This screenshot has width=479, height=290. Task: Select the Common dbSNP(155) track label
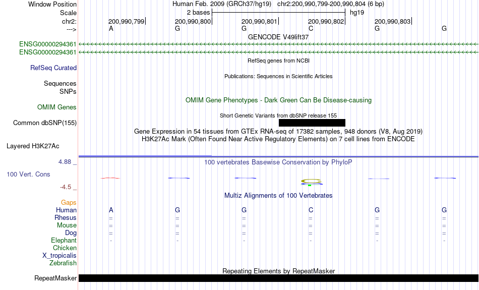[45, 123]
